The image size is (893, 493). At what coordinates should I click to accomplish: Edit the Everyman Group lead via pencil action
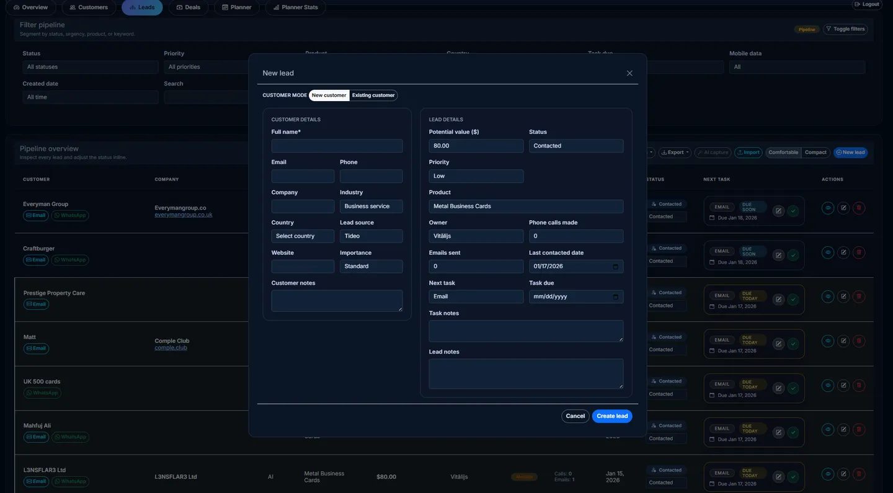tap(843, 208)
